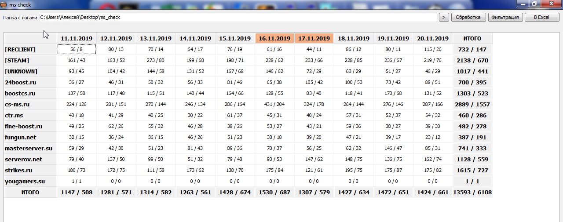Click cell 115 / 26 in RECLIENT row
Screen dimensions: 563x222
pos(433,49)
